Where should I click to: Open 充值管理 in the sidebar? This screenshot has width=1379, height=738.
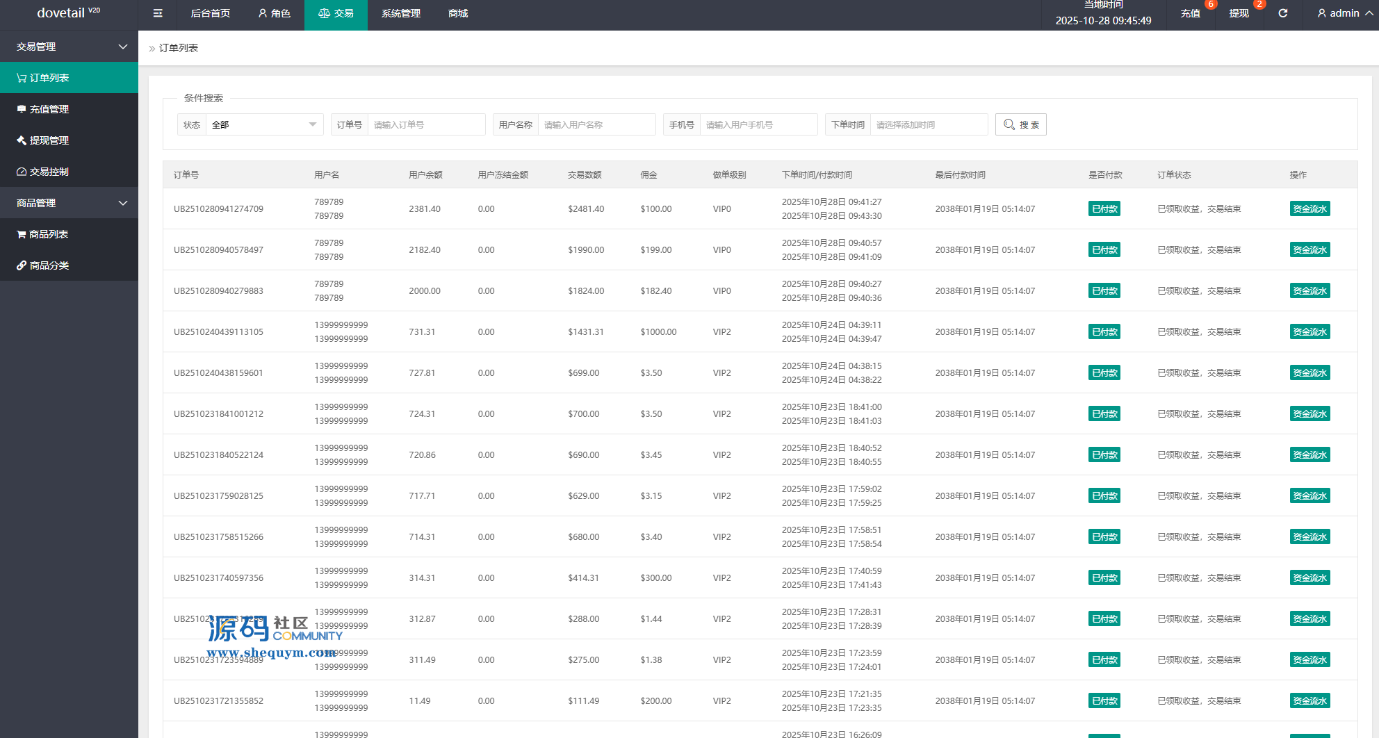tap(69, 109)
